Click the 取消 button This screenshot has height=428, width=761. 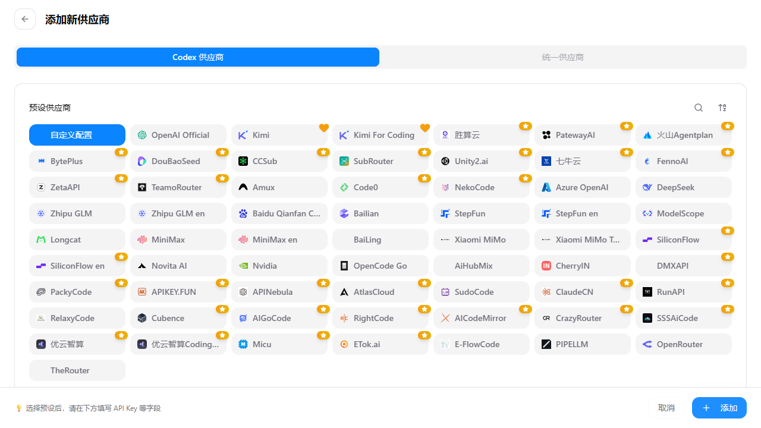(x=666, y=408)
